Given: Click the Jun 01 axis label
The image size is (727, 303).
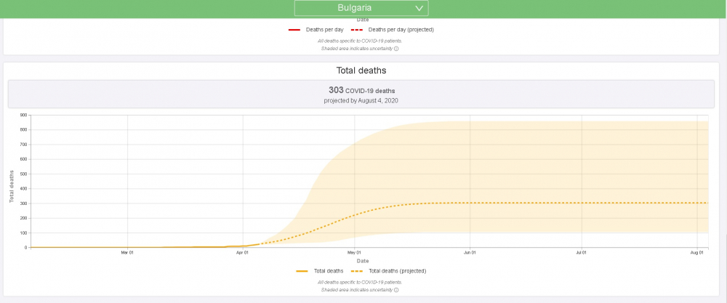Looking at the screenshot, I should tap(470, 253).
